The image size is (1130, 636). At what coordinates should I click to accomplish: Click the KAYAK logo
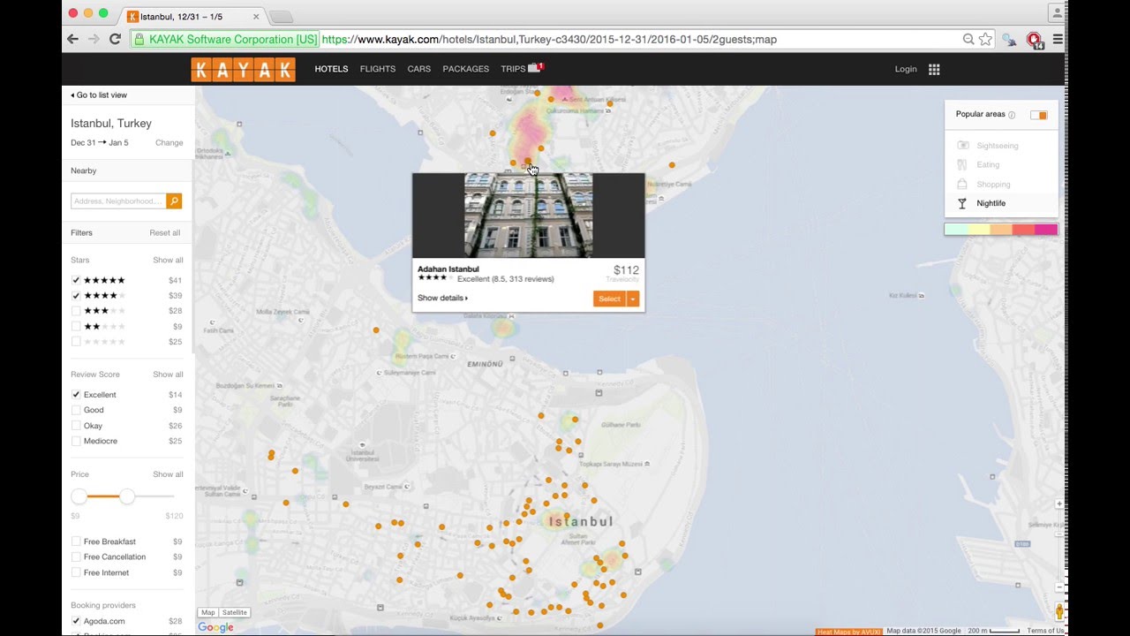[243, 70]
